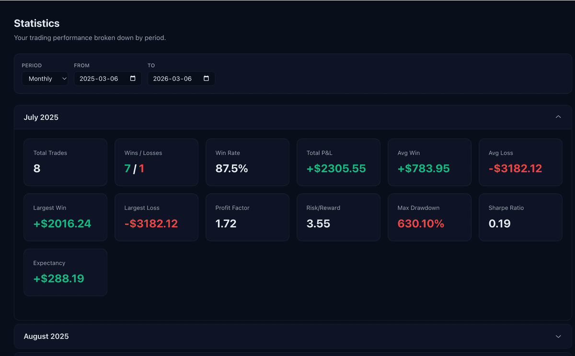Collapse the July 2025 section chevron
575x356 pixels.
point(558,117)
